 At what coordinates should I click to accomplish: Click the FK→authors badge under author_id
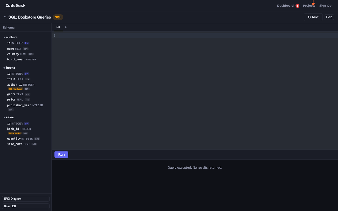pyautogui.click(x=15, y=89)
